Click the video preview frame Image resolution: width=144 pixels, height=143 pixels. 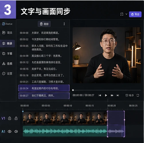pos(107,55)
